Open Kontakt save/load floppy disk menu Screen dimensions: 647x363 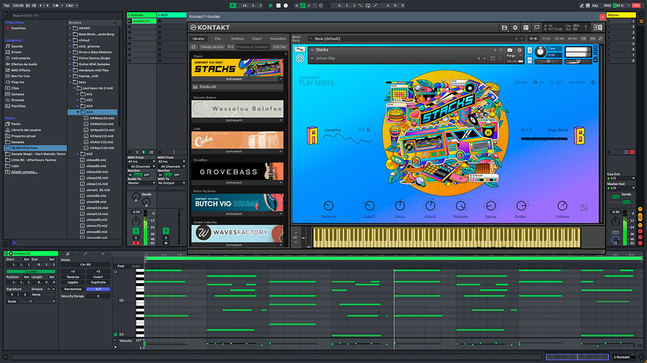(x=504, y=27)
